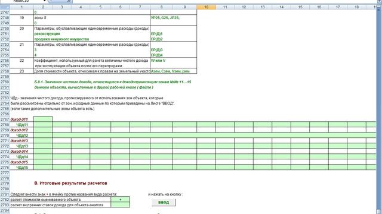Click the heading В. Итоговые результаты расчетов
This screenshot has width=382, height=214.
click(70, 183)
